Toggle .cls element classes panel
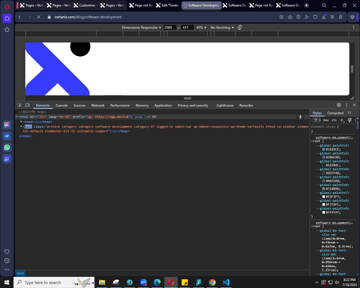Screen dimensions: 360x288 [334, 120]
